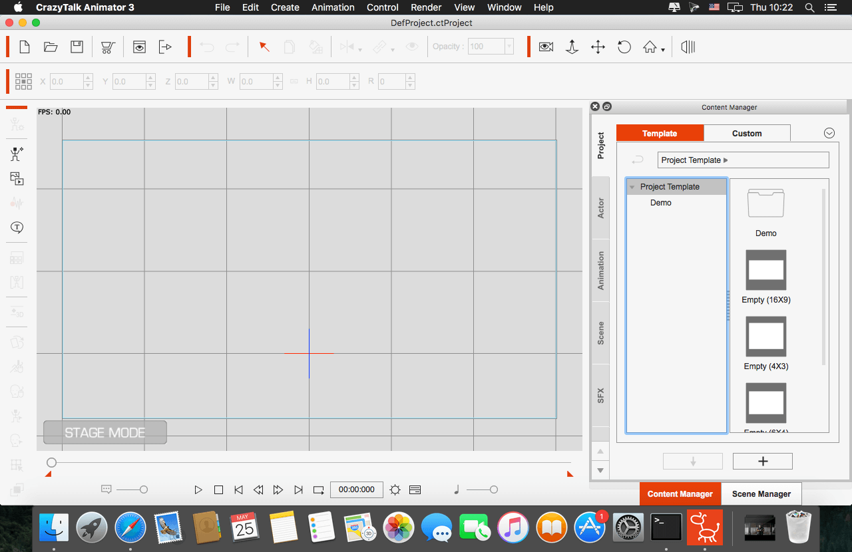Click the volume slider knob
Screen dimensions: 852x552
493,489
